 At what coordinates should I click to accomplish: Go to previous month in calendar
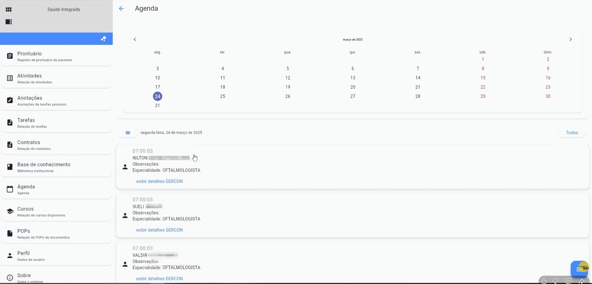tap(135, 39)
